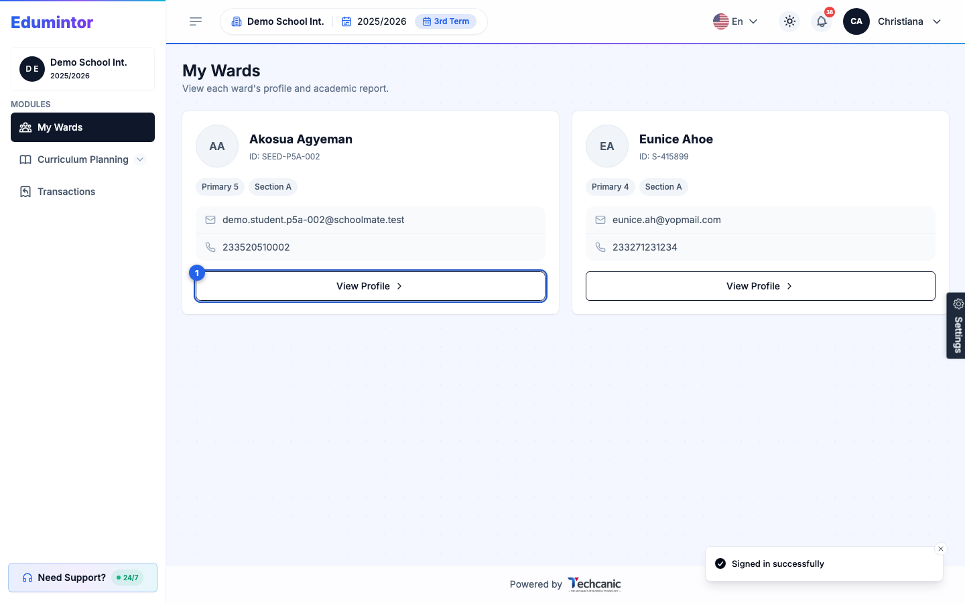View Profile of Akosua Agyeman

coord(371,286)
